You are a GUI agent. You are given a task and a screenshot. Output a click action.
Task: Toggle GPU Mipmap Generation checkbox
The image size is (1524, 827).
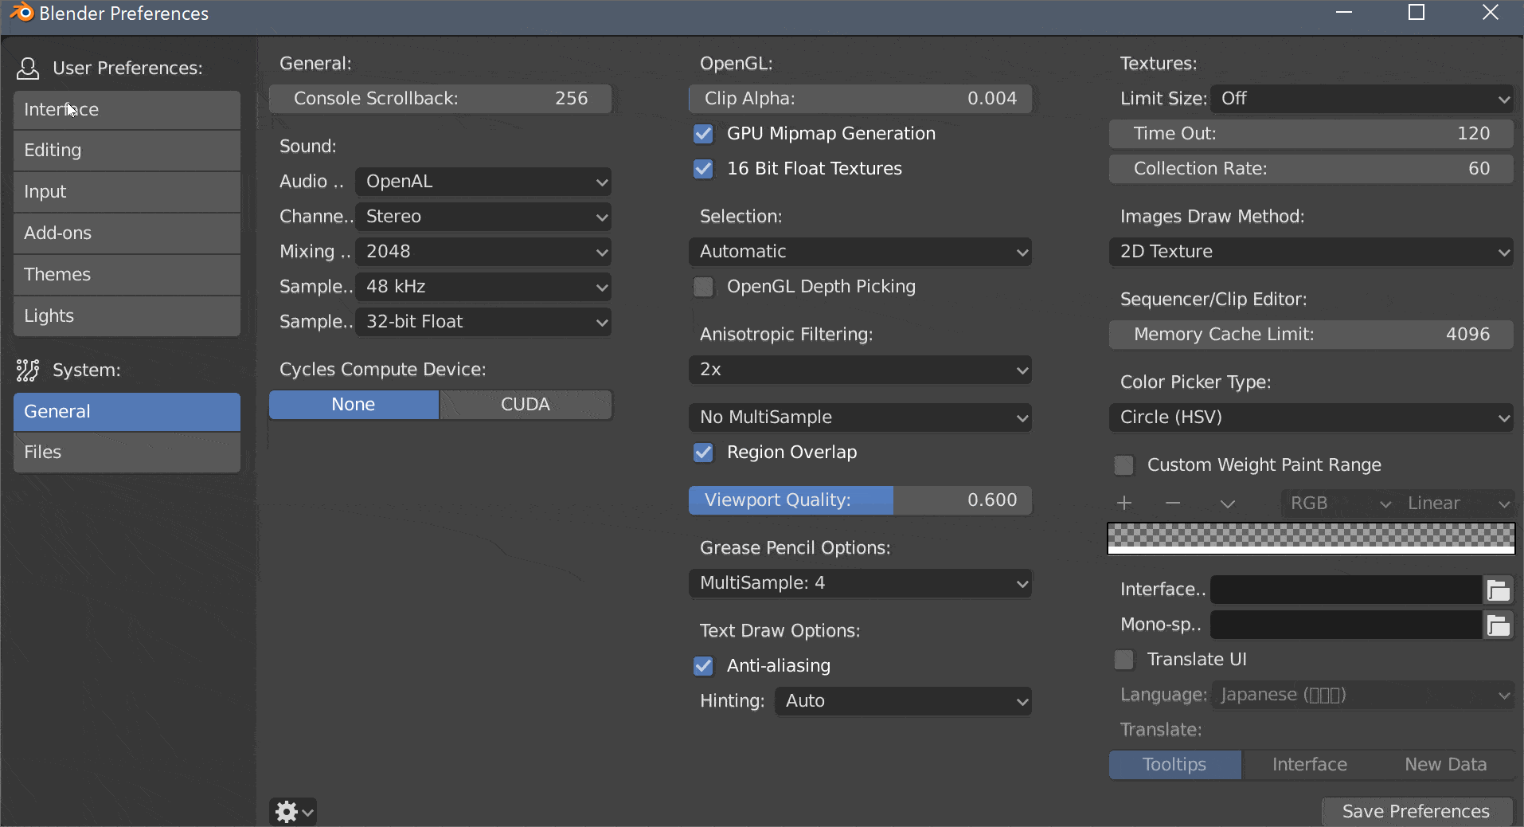(x=703, y=134)
